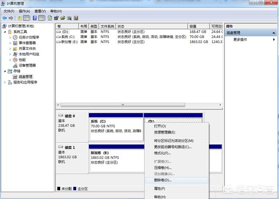The height and width of the screenshot is (199, 279).
Task: Click the forward arrow toolbar icon
Action: (x=10, y=18)
